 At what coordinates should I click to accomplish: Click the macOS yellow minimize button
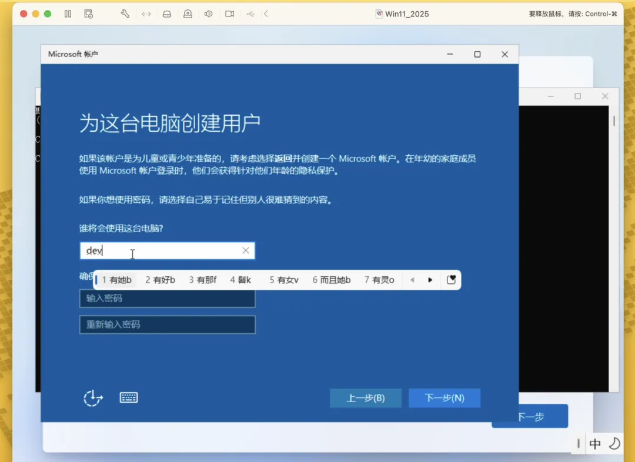click(36, 14)
